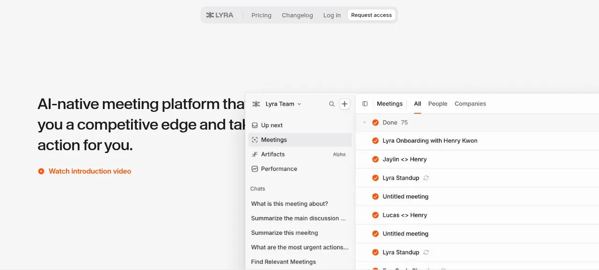Toggle the done check for Lucas <> Henry
Screen dimensions: 599x270
pos(375,215)
